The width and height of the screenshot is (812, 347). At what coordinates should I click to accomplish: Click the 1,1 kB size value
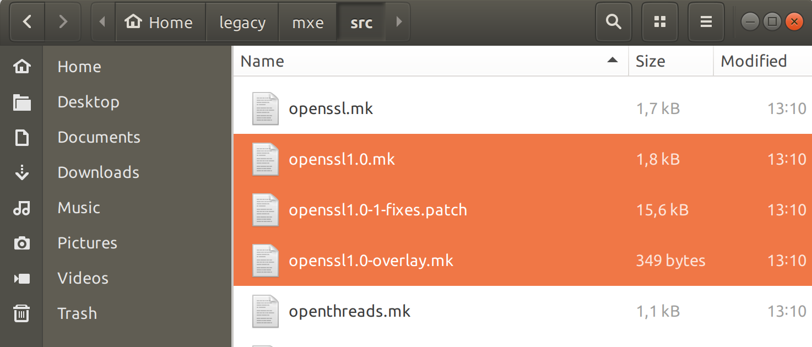coord(658,311)
